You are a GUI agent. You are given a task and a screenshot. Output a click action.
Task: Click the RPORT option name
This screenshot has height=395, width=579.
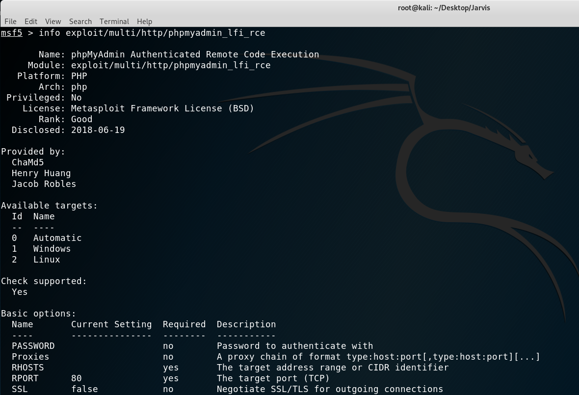click(25, 378)
